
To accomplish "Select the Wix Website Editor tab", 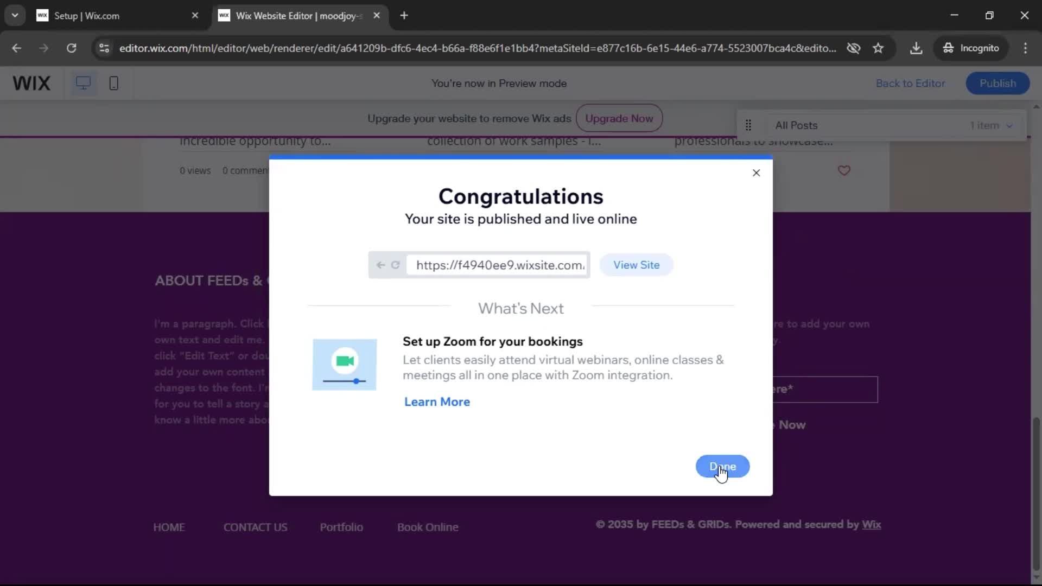I will [x=298, y=16].
